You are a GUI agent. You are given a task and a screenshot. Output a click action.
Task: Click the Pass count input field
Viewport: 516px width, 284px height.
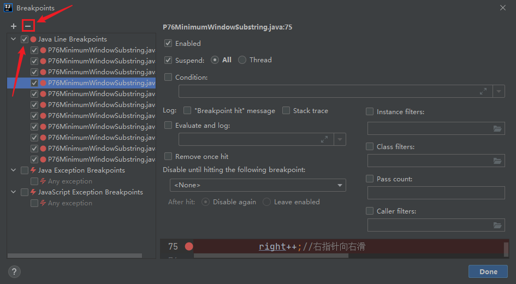[436, 193]
